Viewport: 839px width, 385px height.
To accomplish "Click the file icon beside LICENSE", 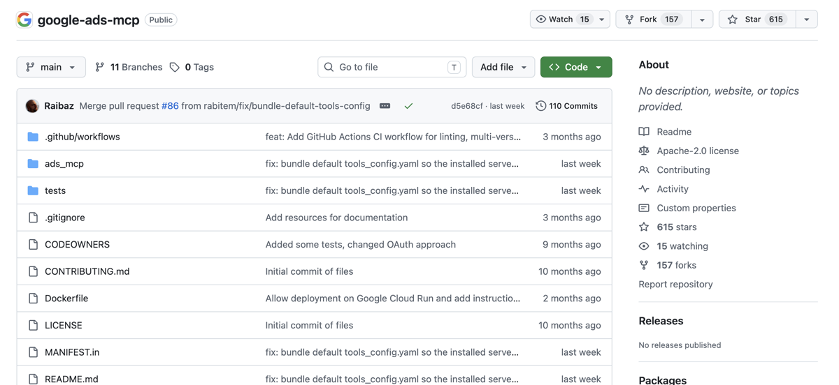I will point(33,325).
